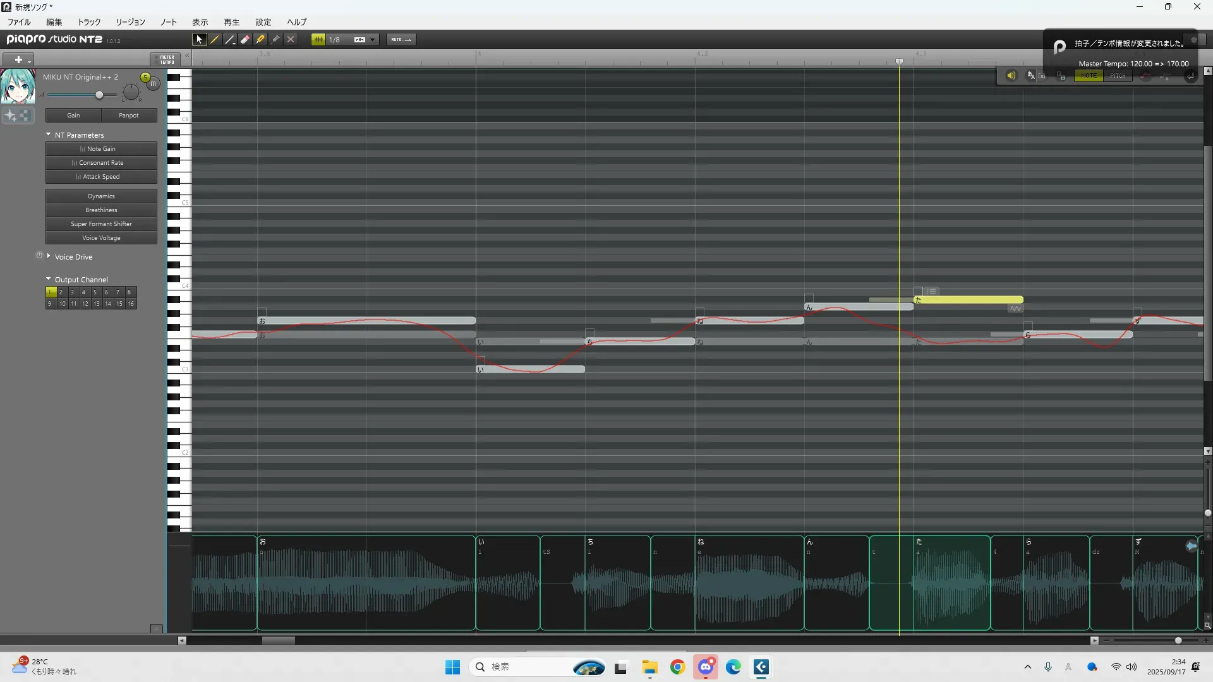Toggle the Mute button on Miku track
Screen dimensions: 1213x682
click(154, 84)
